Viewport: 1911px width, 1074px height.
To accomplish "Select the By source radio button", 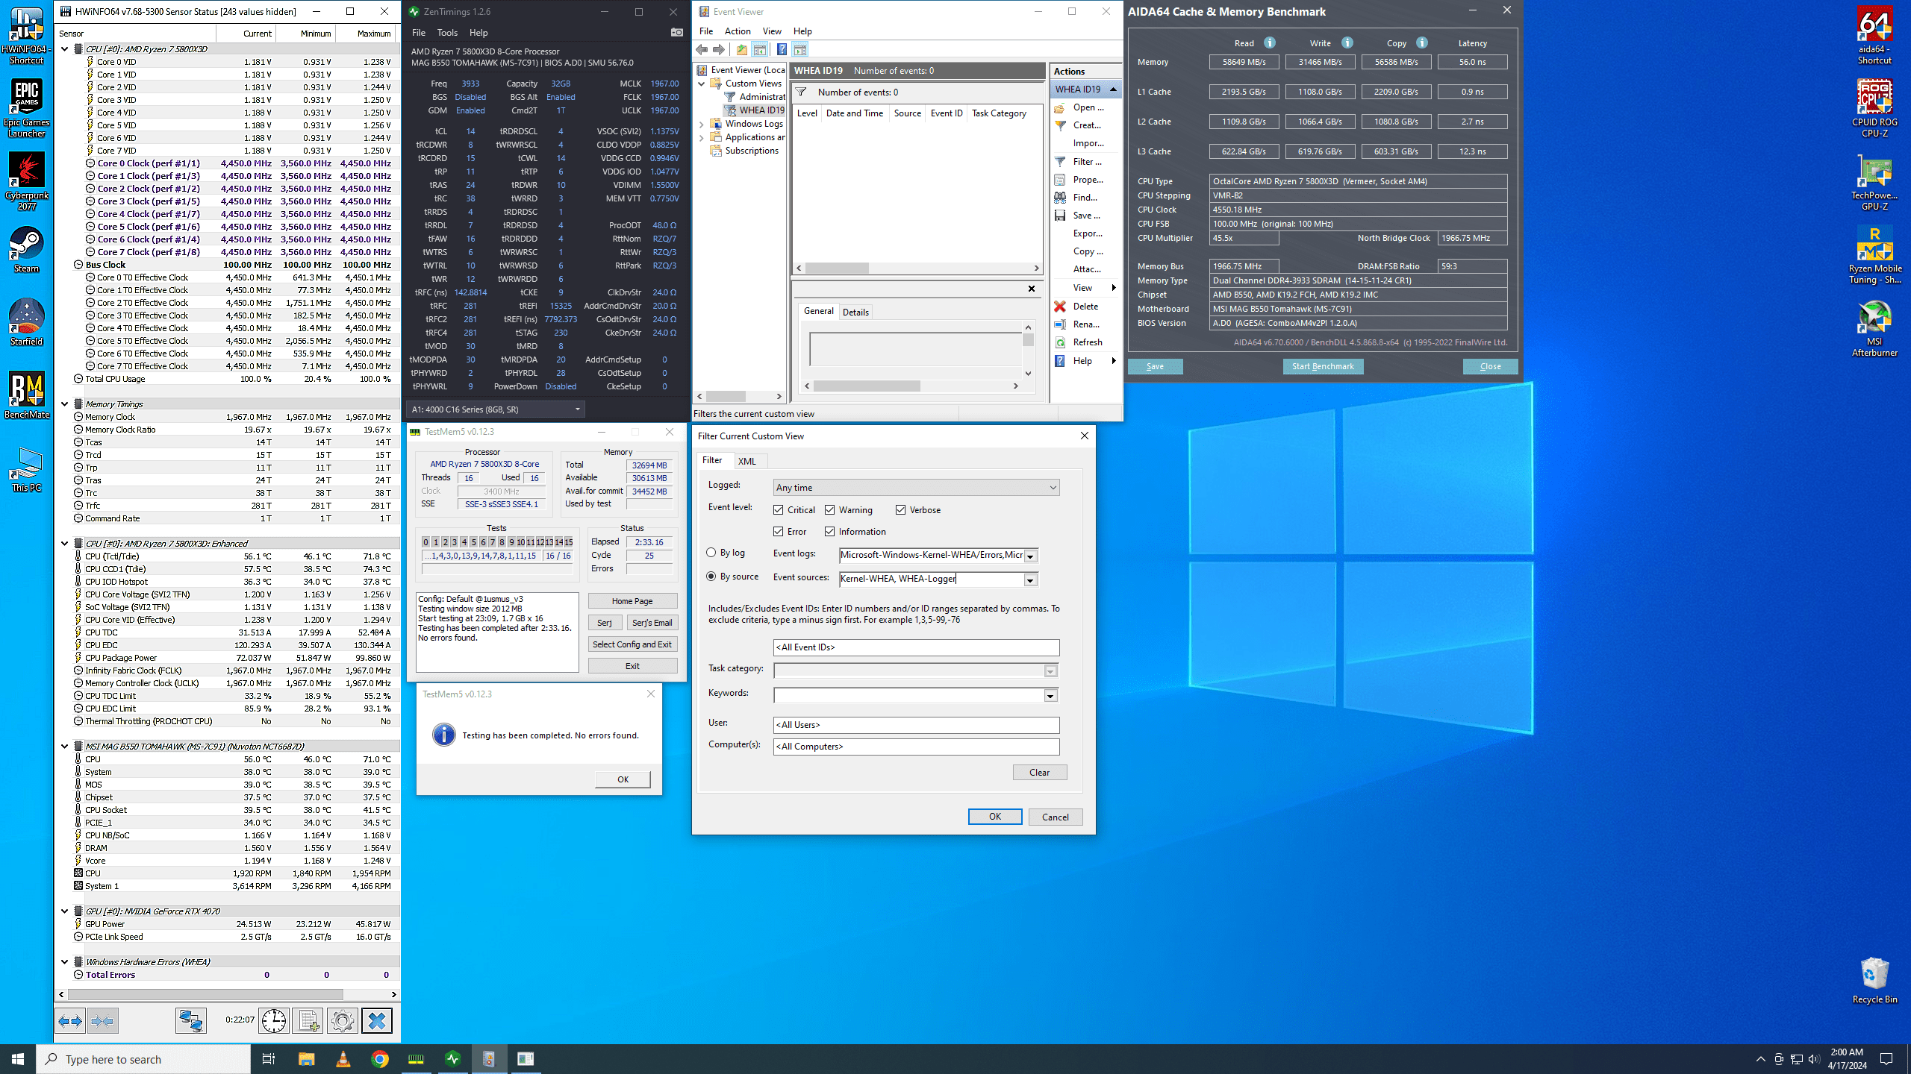I will click(x=711, y=577).
